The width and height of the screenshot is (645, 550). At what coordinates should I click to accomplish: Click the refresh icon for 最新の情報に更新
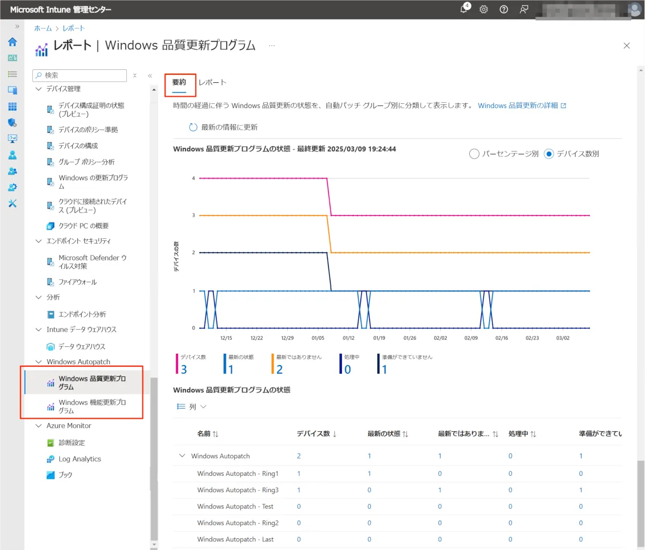pyautogui.click(x=193, y=127)
